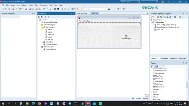Expand the Samples palette category

152,90
